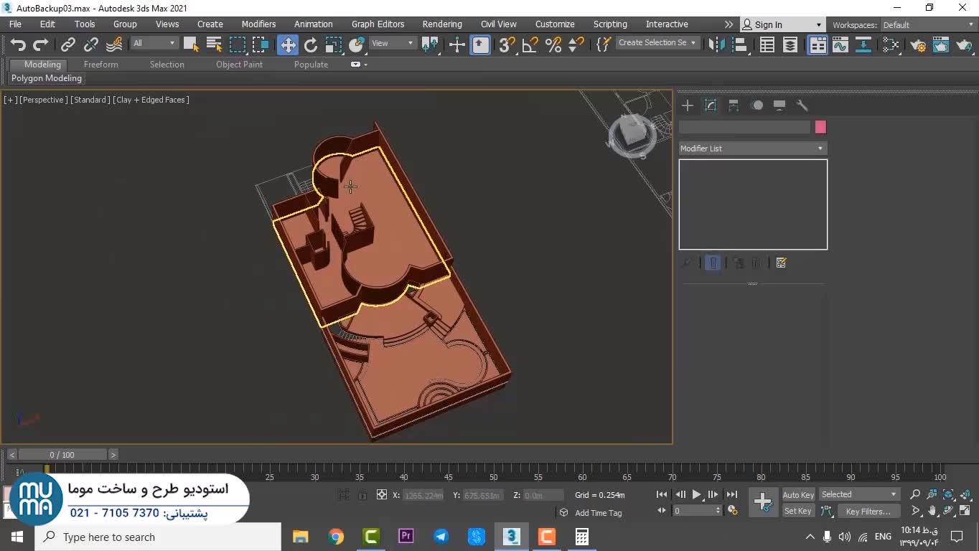The image size is (979, 551).
Task: Click the Select by Name icon
Action: pos(214,45)
